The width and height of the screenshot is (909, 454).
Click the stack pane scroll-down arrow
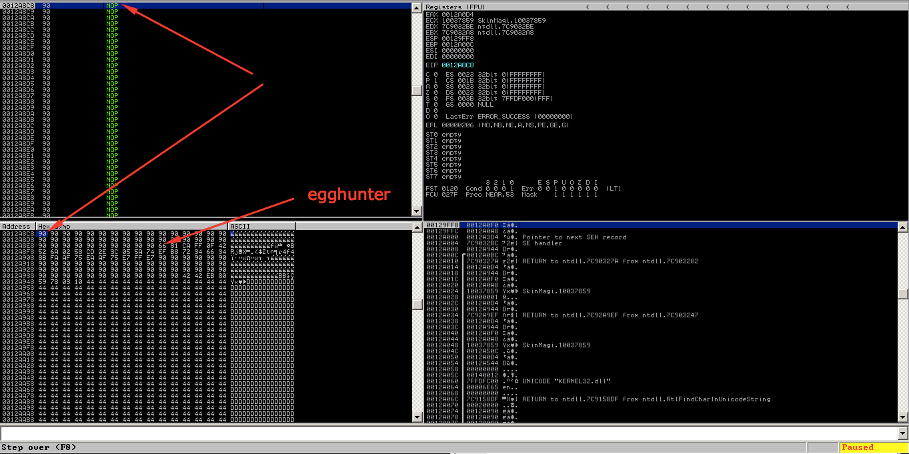click(902, 419)
